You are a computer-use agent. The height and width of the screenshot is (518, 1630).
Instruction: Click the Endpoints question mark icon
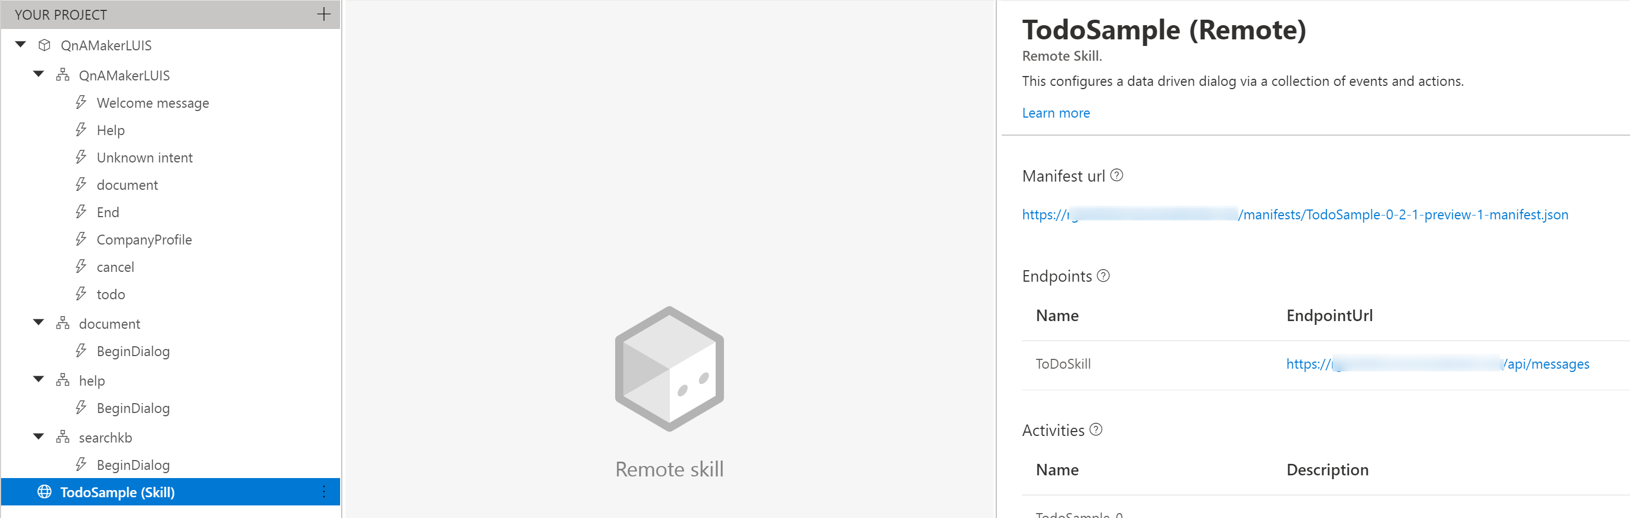1103,276
